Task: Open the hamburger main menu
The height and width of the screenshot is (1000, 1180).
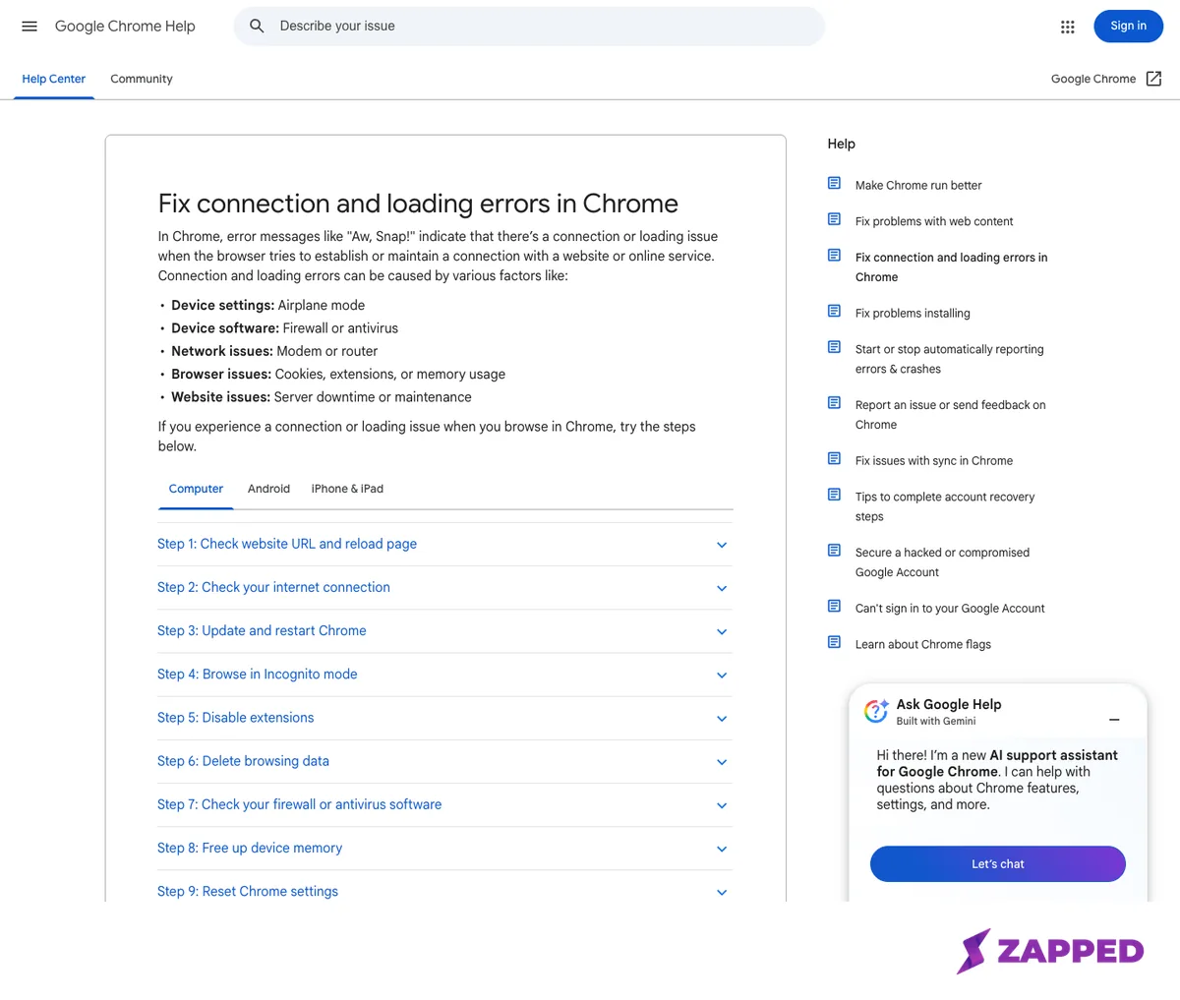Action: tap(29, 27)
